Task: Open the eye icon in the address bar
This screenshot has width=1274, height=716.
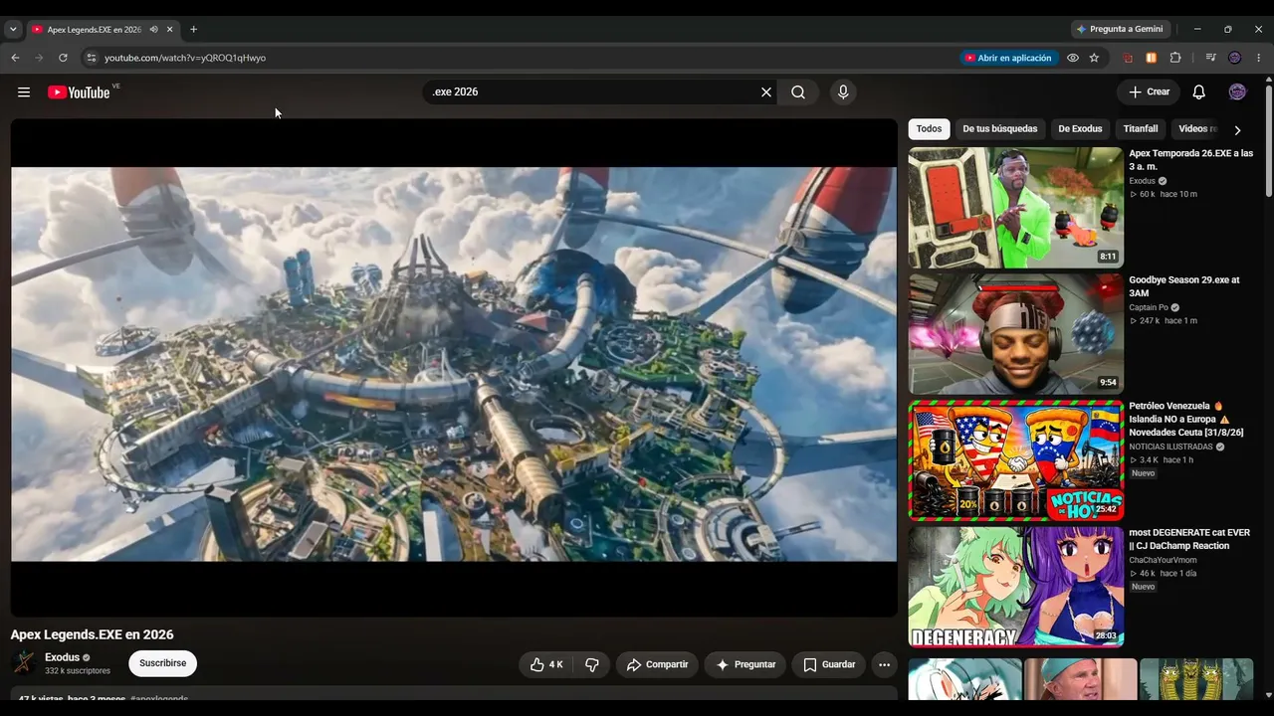Action: pos(1073,58)
